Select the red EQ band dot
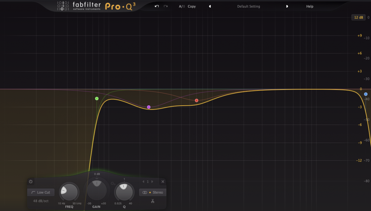This screenshot has width=371, height=211. tap(196, 100)
